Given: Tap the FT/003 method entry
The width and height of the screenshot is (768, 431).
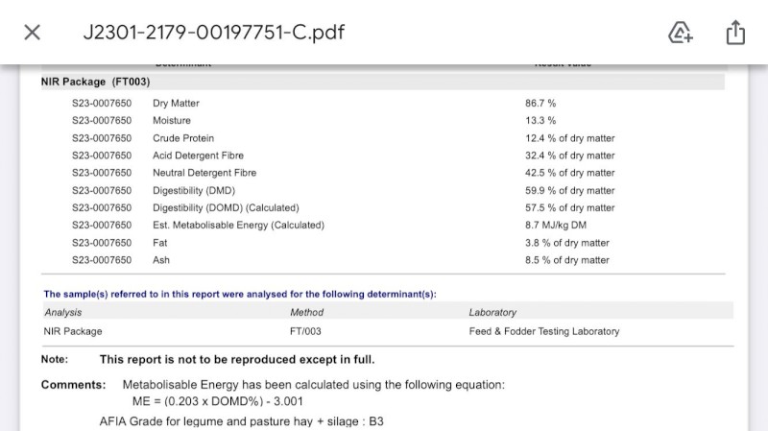Looking at the screenshot, I should click(x=305, y=331).
